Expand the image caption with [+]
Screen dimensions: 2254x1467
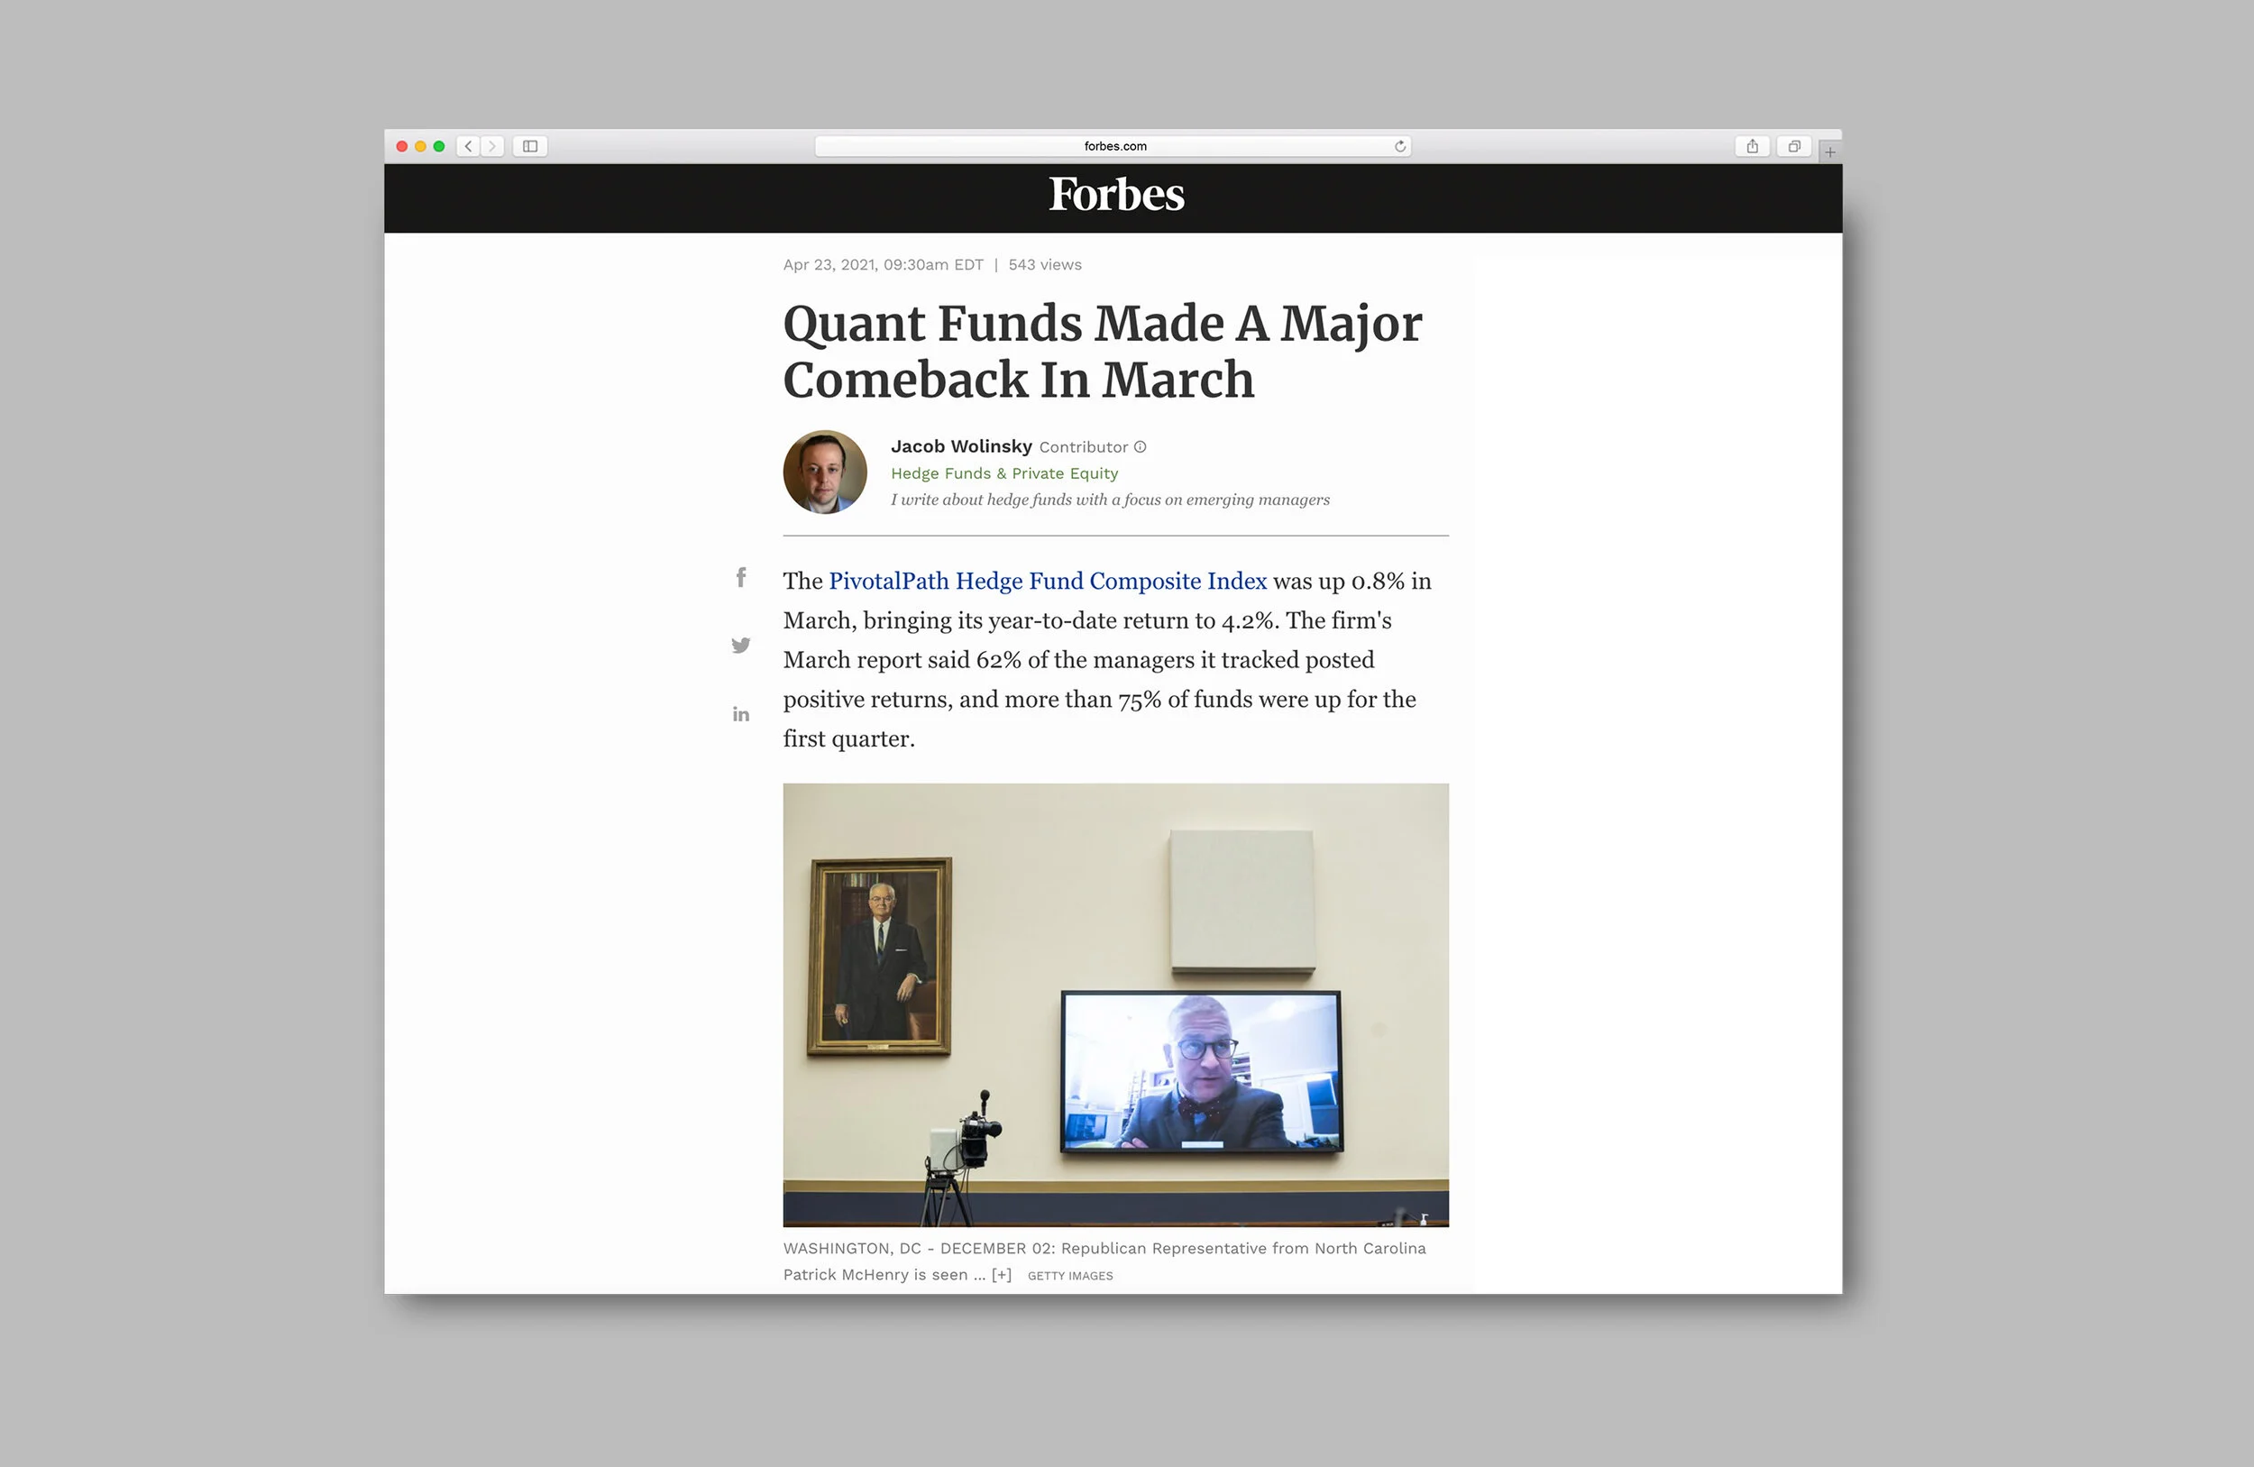point(1001,1275)
